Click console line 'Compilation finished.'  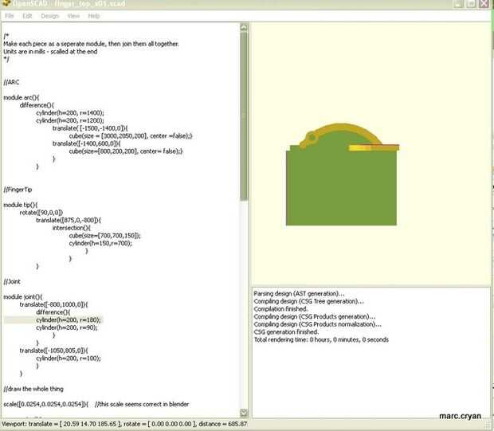(x=280, y=309)
